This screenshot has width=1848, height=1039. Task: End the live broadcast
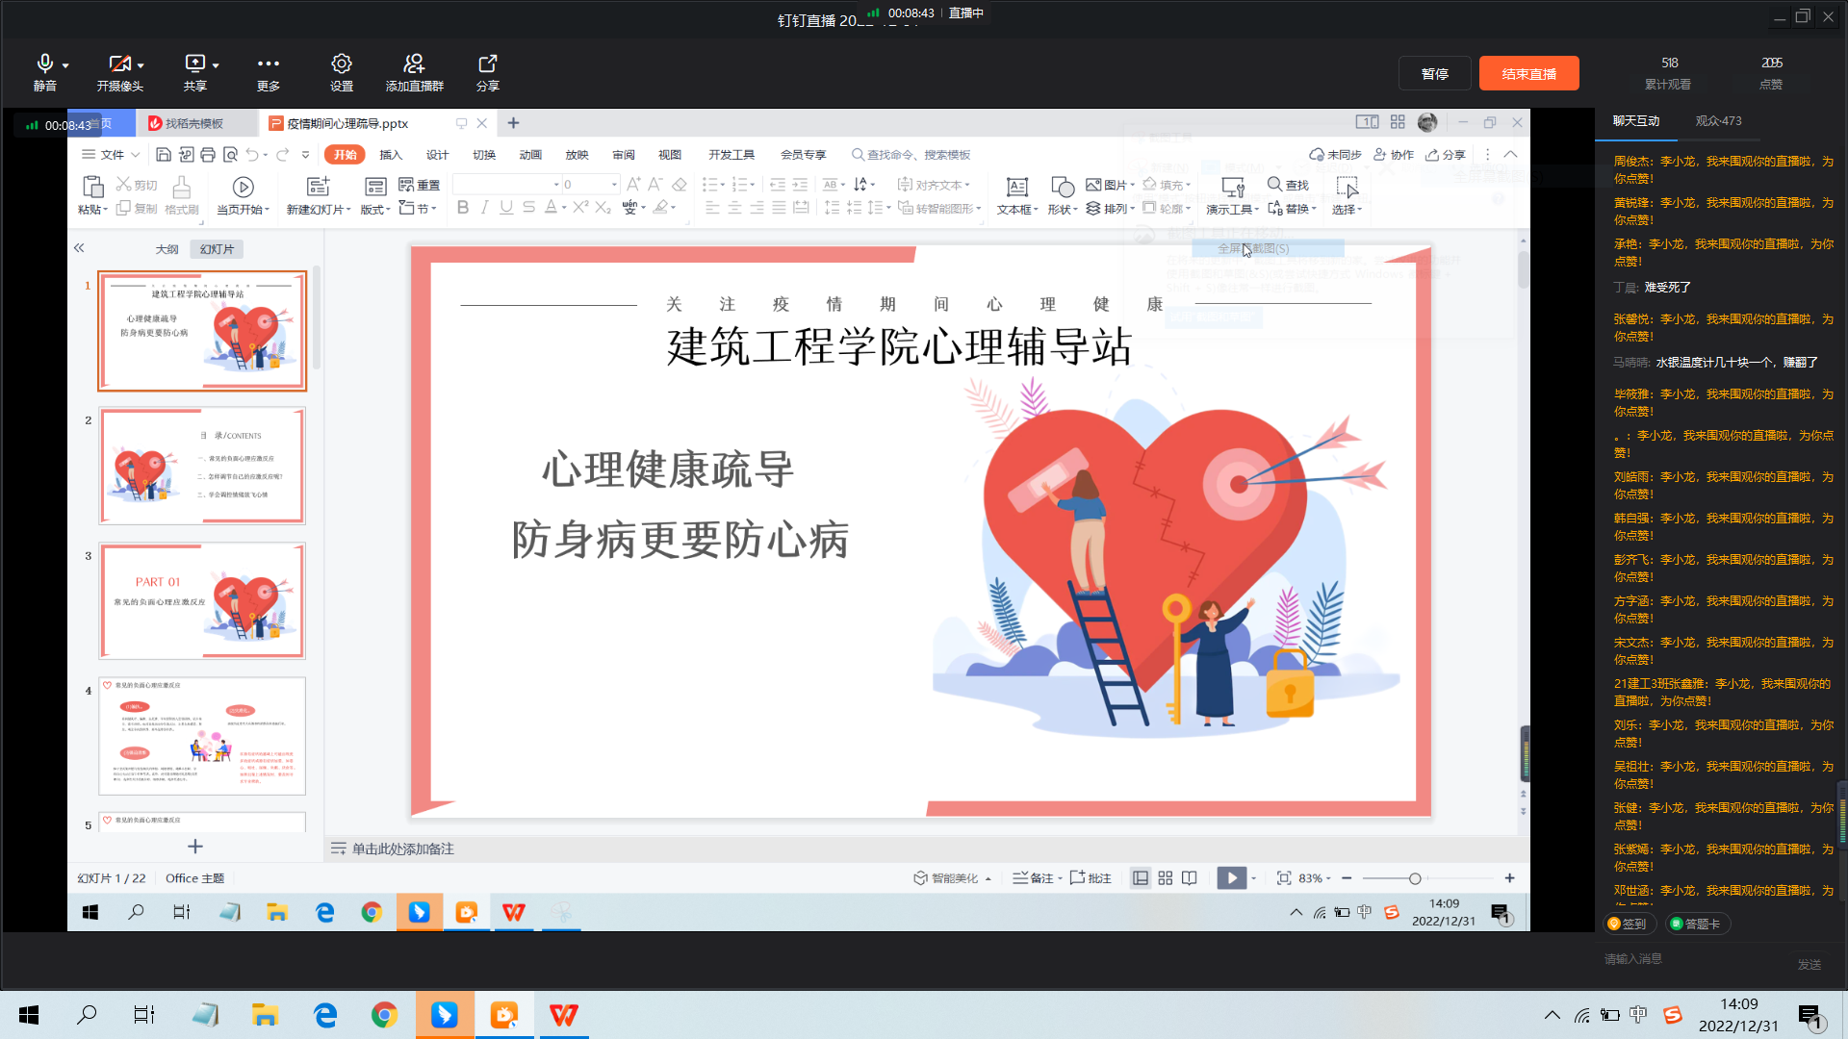[1528, 74]
